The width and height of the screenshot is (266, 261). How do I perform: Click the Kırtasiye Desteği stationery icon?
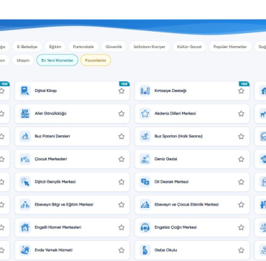pos(145,91)
